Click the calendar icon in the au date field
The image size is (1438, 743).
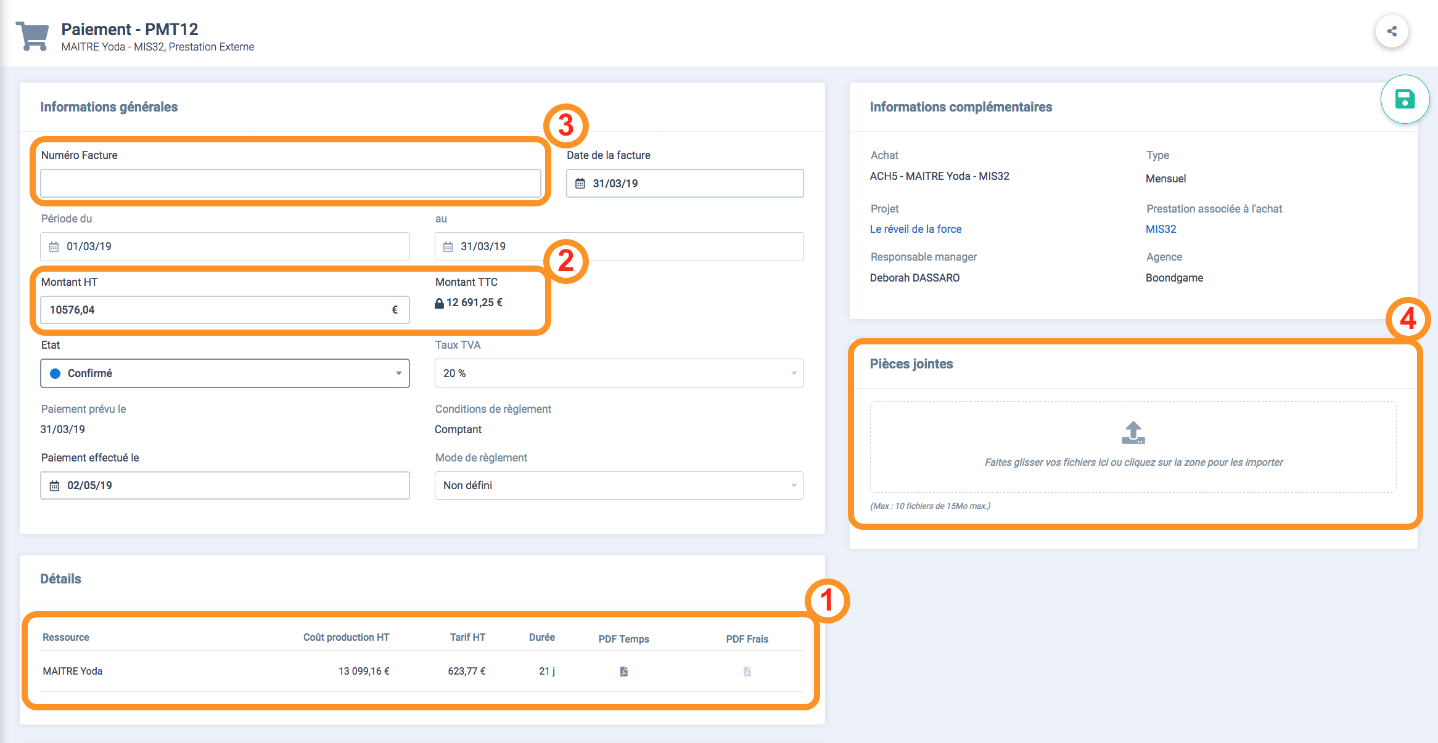click(448, 246)
